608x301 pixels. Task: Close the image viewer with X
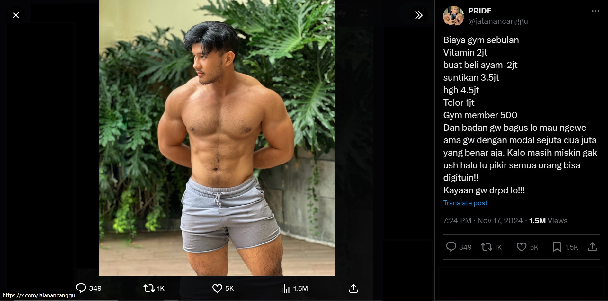click(x=16, y=15)
